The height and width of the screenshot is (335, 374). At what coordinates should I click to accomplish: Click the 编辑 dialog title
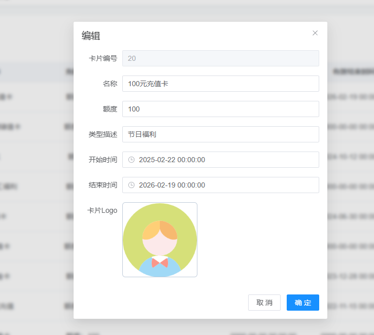pyautogui.click(x=91, y=35)
